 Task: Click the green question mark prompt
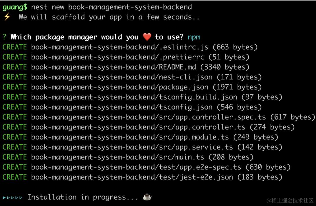4,37
